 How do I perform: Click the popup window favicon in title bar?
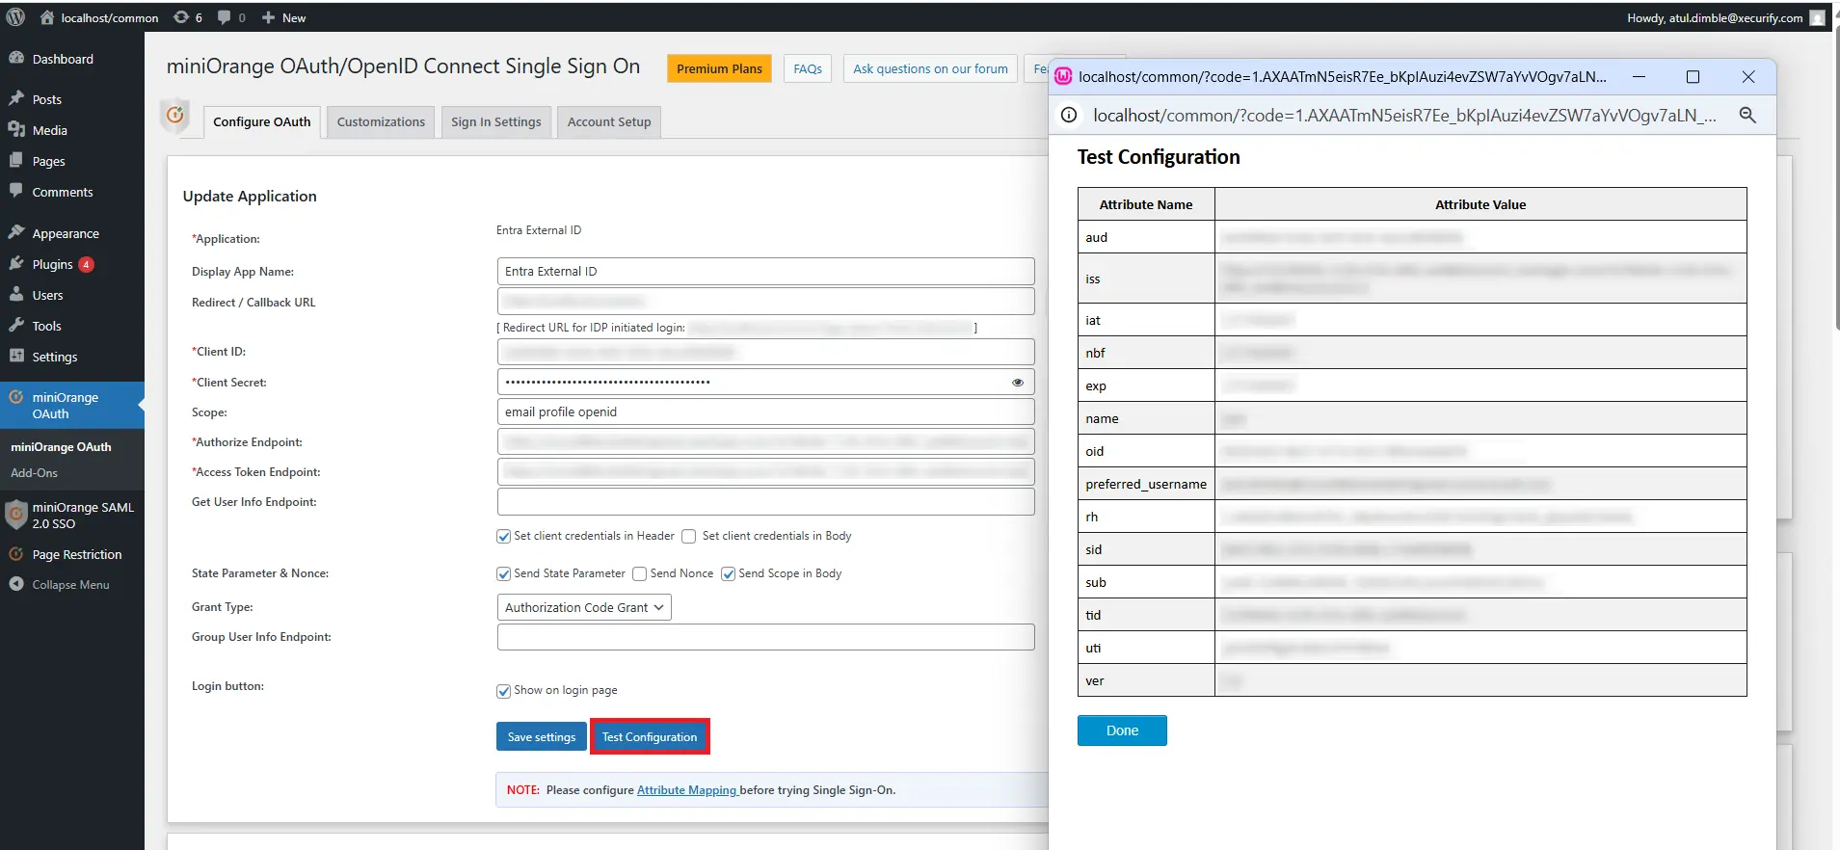click(1064, 76)
